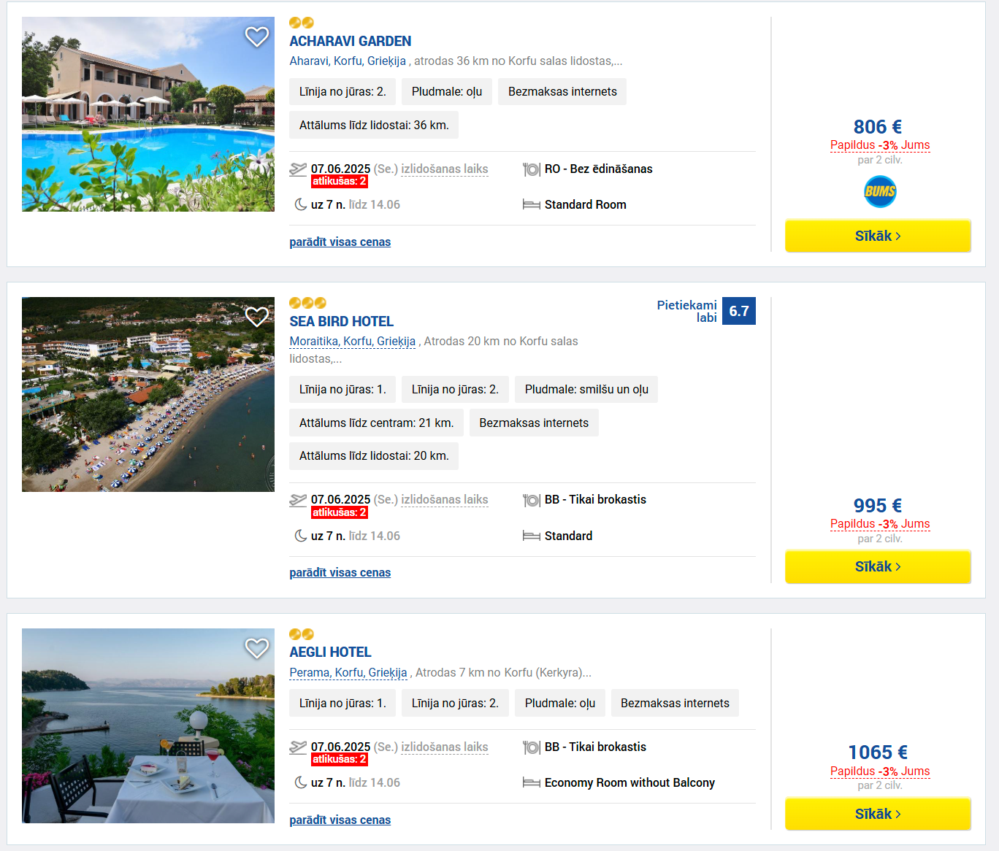Toggle the heart on the Sea Bird Hotel photo
999x851 pixels.
point(256,317)
